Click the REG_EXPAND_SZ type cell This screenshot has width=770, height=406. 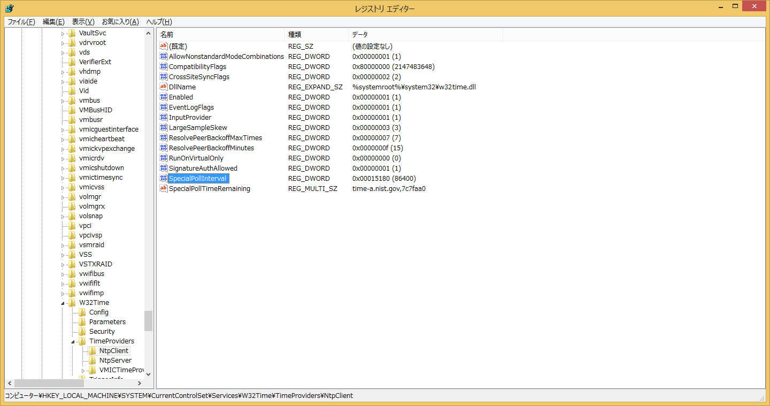(315, 87)
